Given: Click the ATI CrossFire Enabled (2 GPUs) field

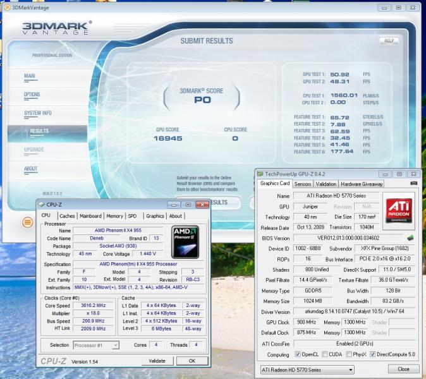Looking at the screenshot, I should click(x=355, y=344).
